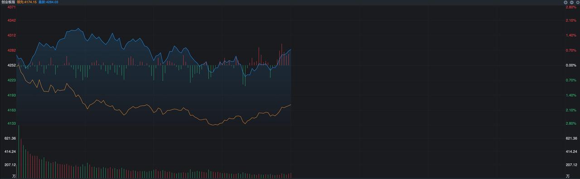Click the orange 领先:4174.15 value
The width and height of the screenshot is (580, 179).
click(26, 2)
